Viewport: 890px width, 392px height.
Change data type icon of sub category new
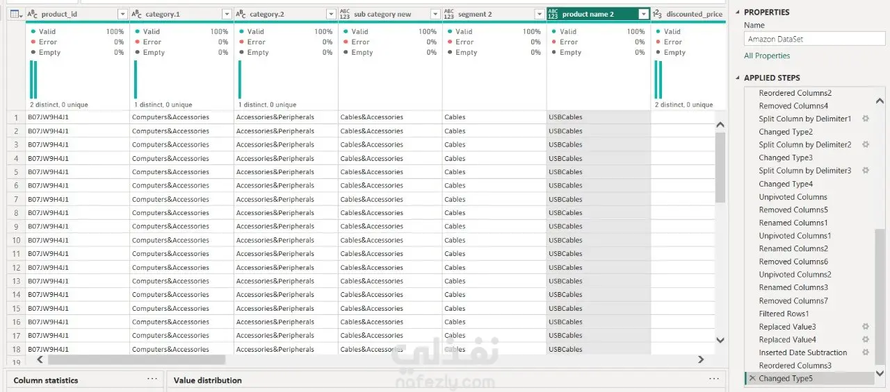pos(345,14)
